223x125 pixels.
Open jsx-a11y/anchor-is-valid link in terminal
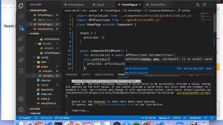click(x=194, y=93)
